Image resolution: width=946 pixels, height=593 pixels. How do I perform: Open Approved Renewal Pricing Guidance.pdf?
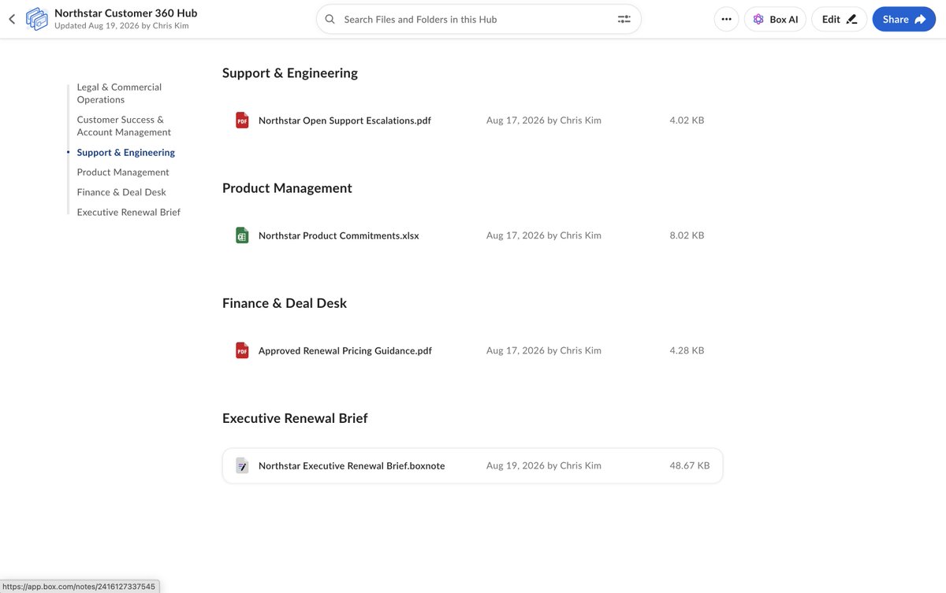[x=345, y=350]
